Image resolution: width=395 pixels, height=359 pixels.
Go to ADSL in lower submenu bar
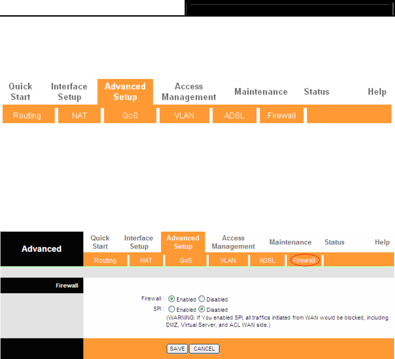[267, 260]
